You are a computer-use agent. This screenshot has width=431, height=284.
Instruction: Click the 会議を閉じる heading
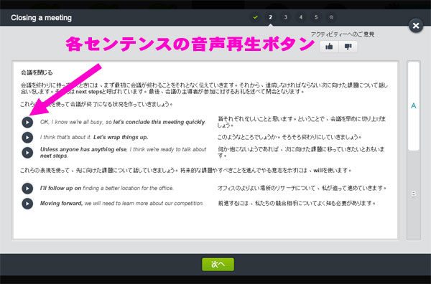click(x=37, y=72)
